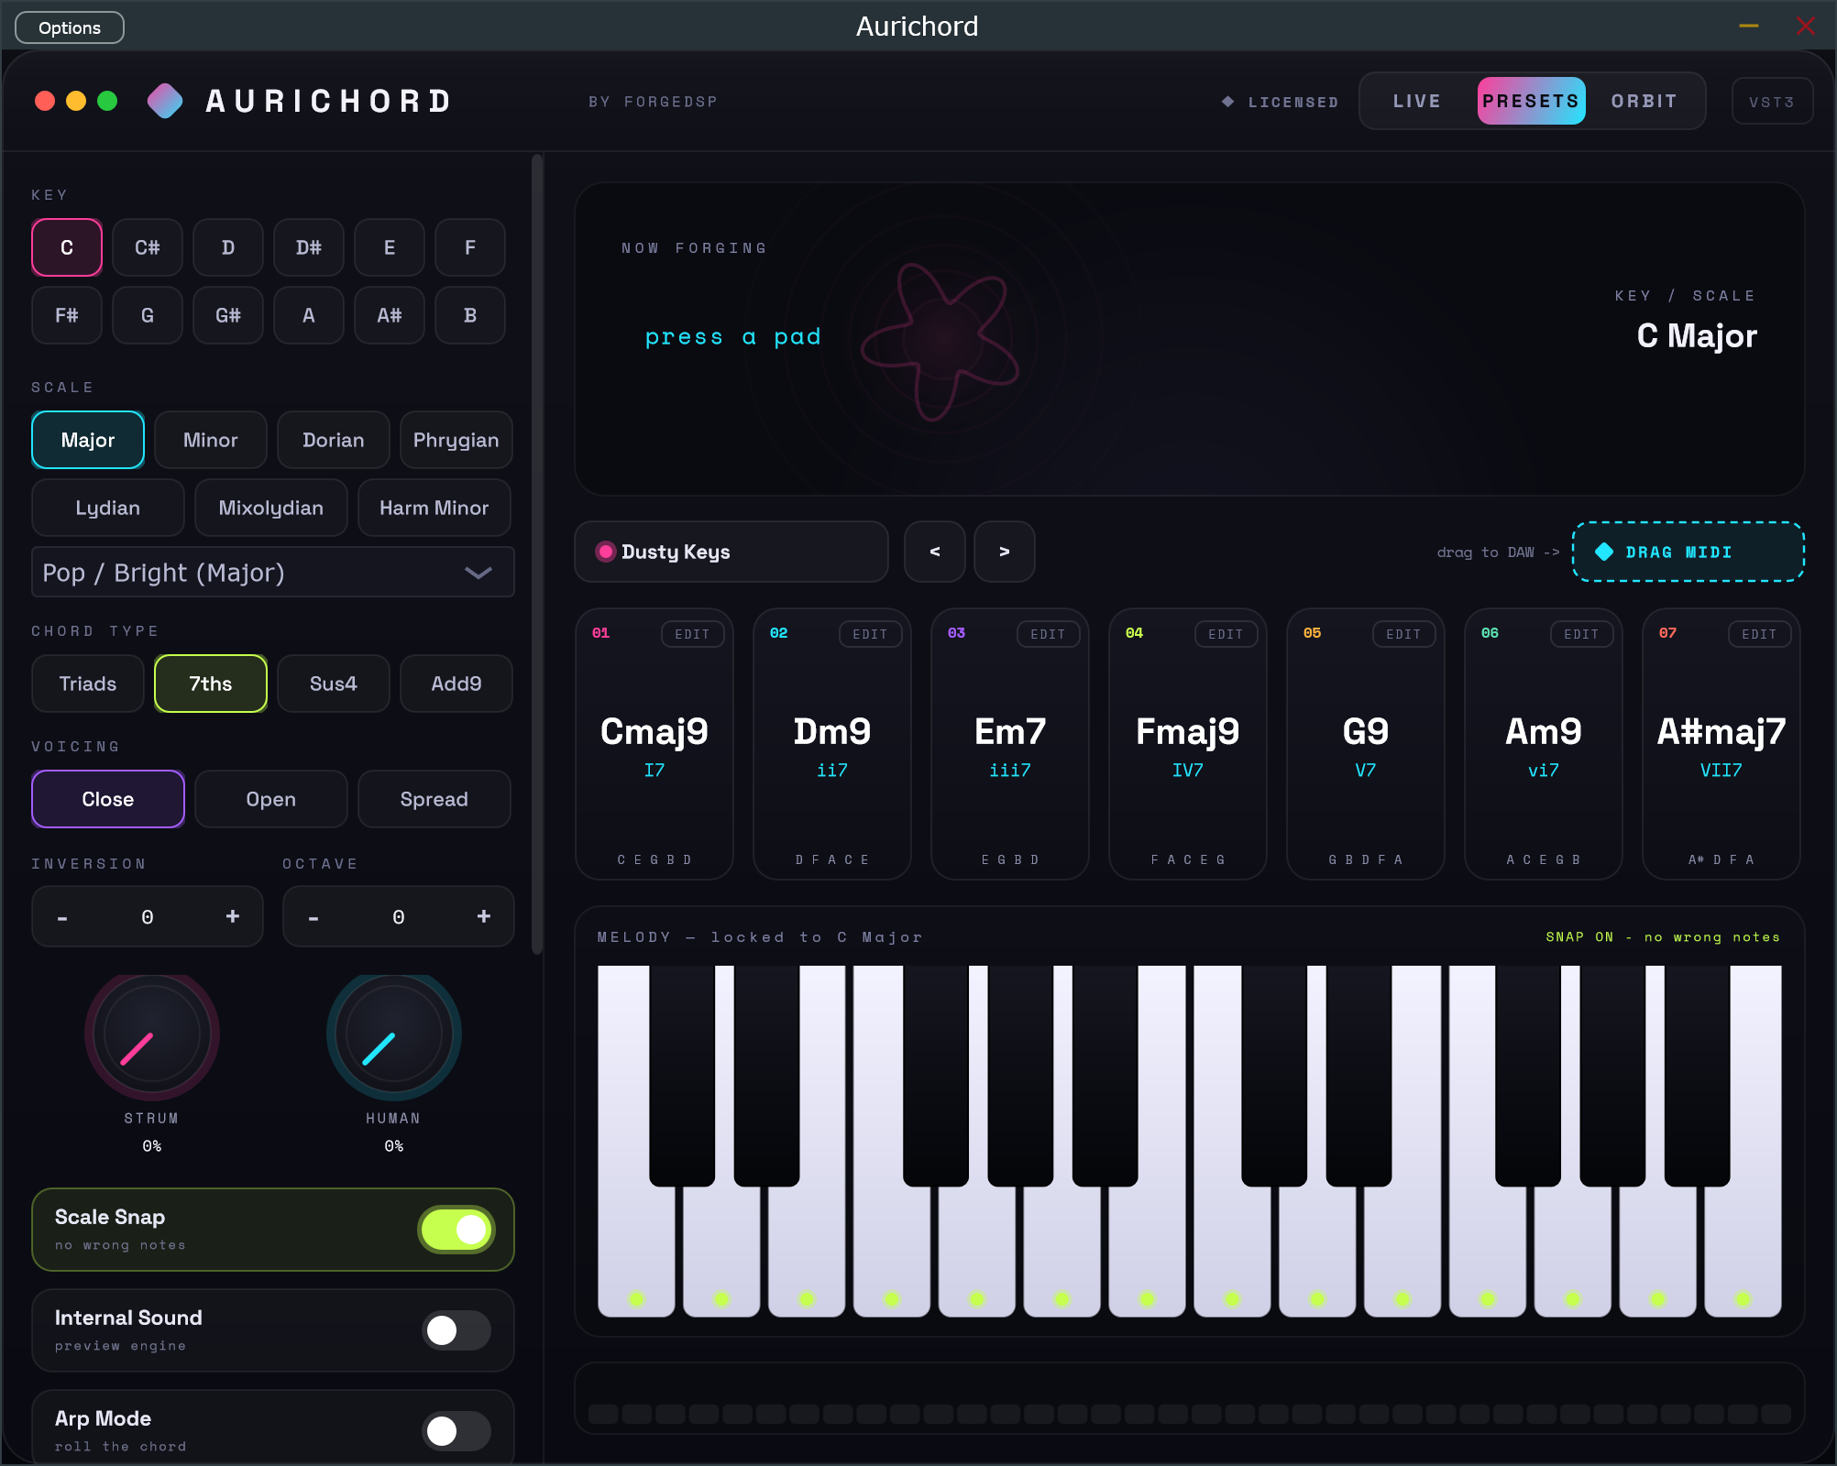
Task: Edit pad 02 Dm9
Action: (871, 634)
